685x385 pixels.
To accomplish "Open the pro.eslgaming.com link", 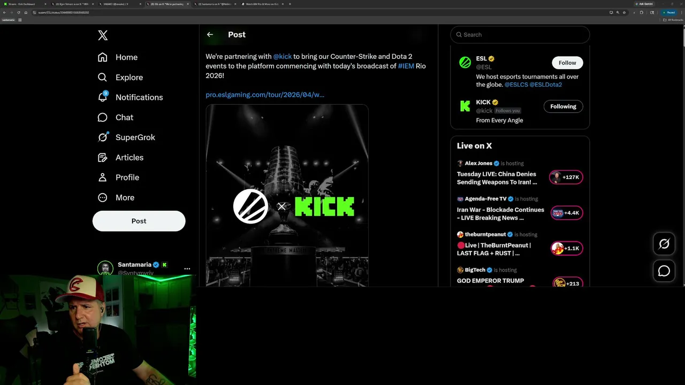I will [265, 95].
